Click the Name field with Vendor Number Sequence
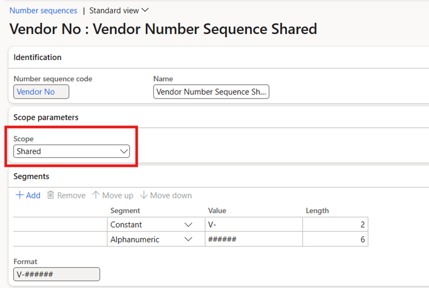429x288 pixels. pos(211,92)
